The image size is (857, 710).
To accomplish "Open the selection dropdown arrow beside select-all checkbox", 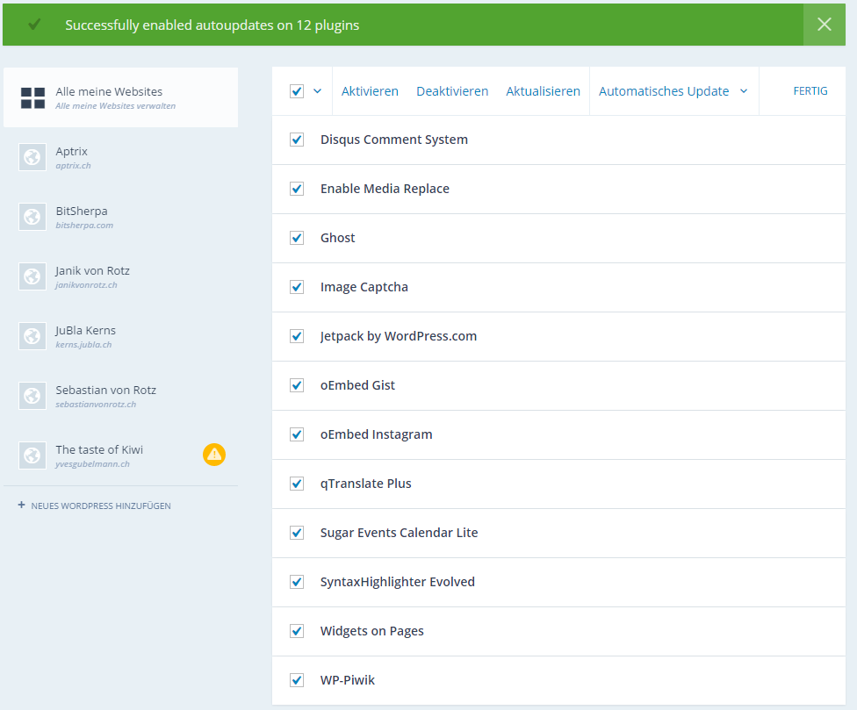I will (x=318, y=91).
